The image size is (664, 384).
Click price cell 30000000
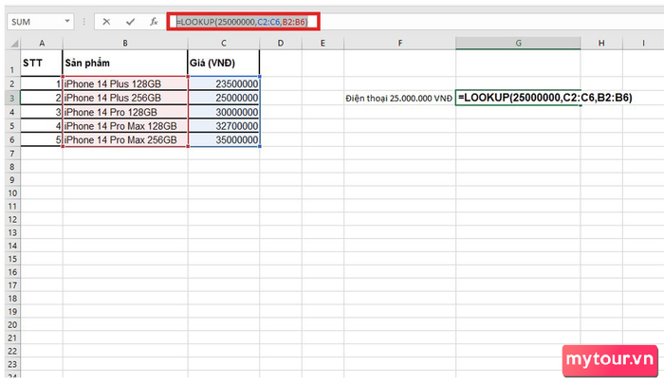coord(224,112)
